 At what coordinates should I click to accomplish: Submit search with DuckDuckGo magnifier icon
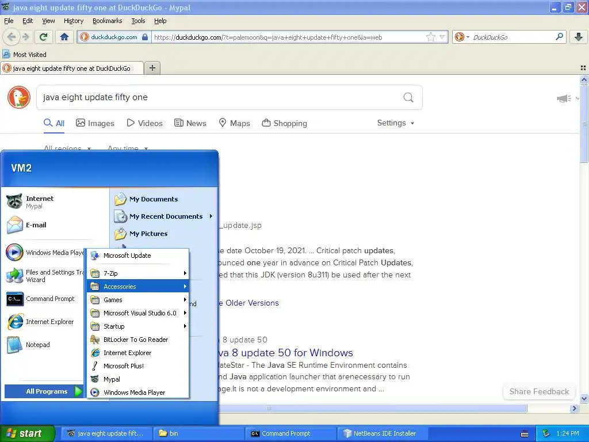[408, 97]
